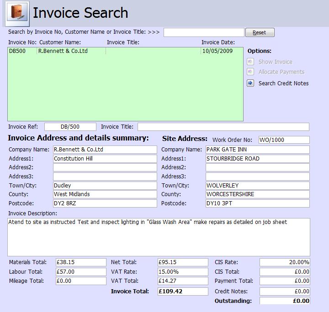The image size is (329, 312).
Task: Click the Search Credit Notes arrow icon
Action: pos(250,83)
